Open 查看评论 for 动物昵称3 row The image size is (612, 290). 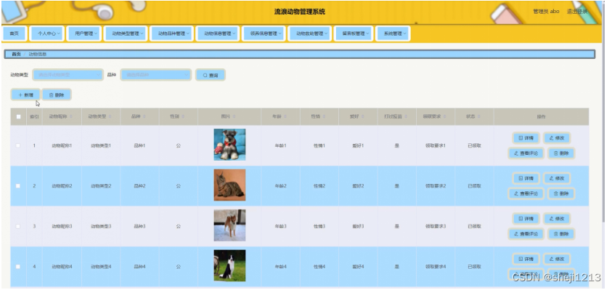click(526, 234)
